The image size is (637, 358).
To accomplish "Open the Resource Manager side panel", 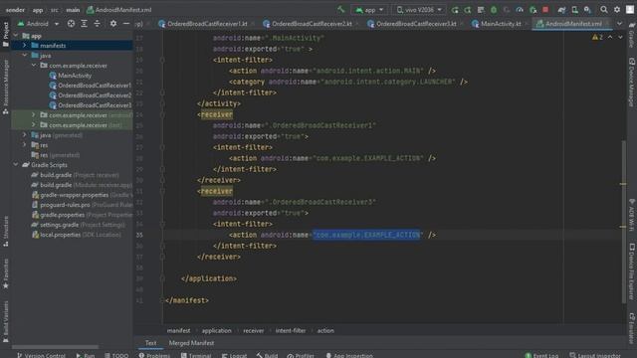I will tap(6, 87).
